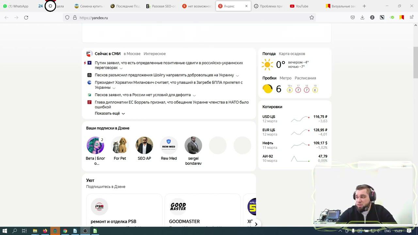Expand news list with Показать ещё
This screenshot has height=235, width=418.
pyautogui.click(x=110, y=113)
